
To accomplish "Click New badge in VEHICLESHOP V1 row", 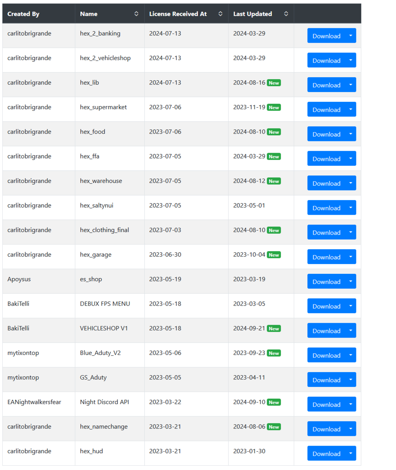I will coord(274,329).
